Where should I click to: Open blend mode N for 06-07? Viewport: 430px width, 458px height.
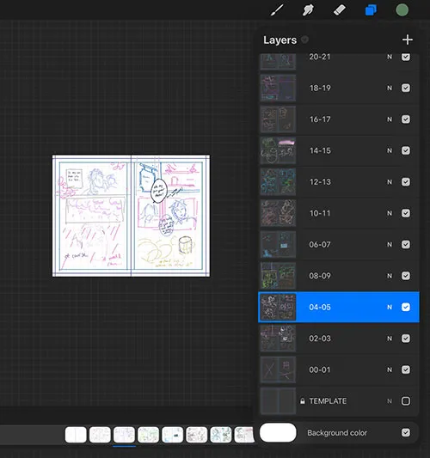[390, 245]
